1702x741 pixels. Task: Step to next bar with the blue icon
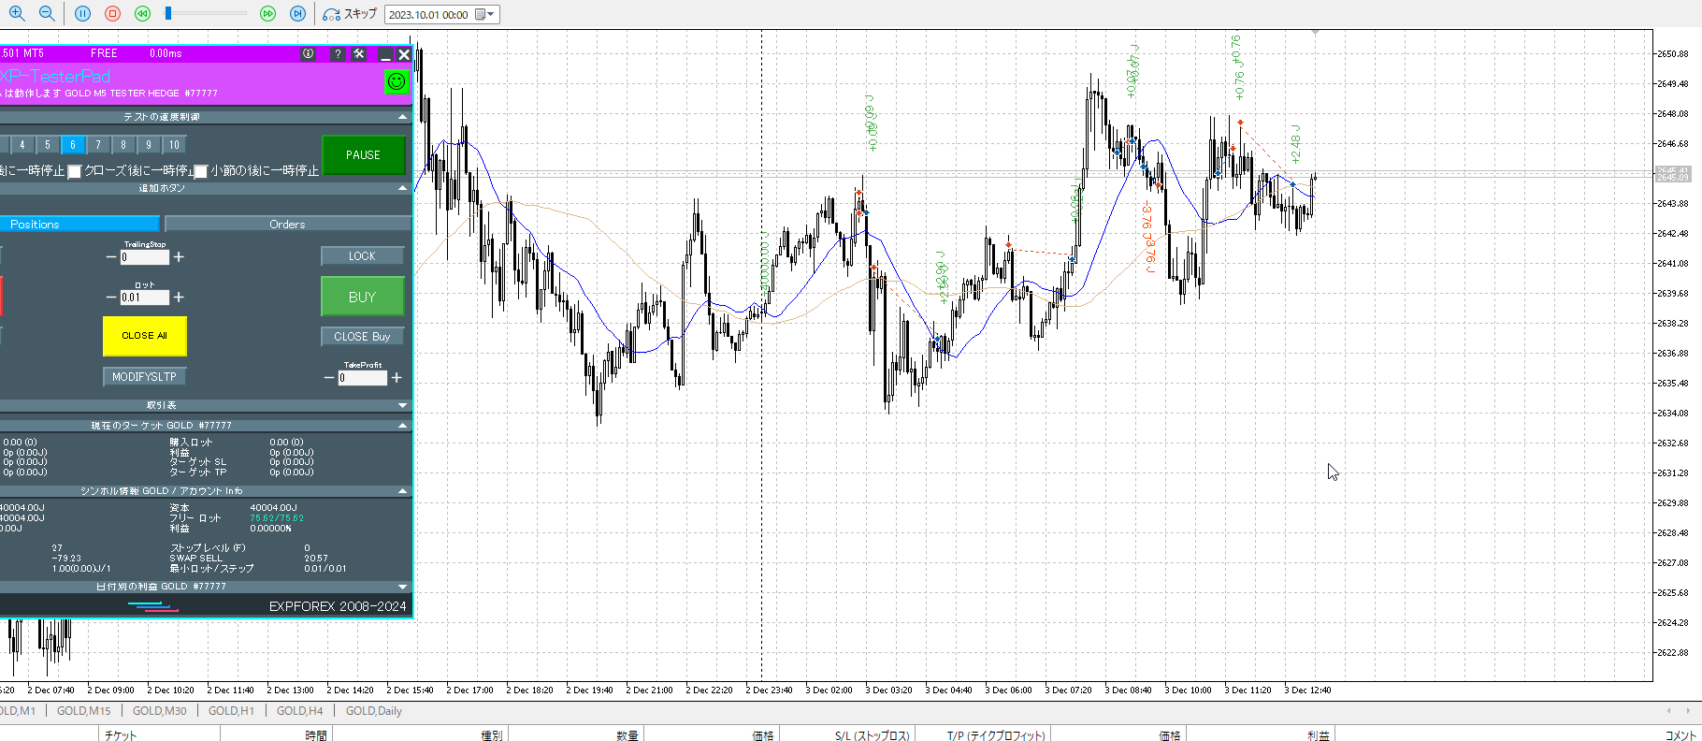click(297, 13)
